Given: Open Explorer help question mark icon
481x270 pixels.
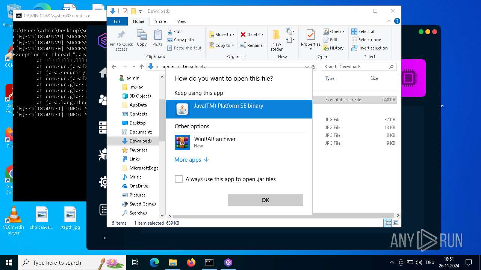Looking at the screenshot, I should (x=397, y=21).
